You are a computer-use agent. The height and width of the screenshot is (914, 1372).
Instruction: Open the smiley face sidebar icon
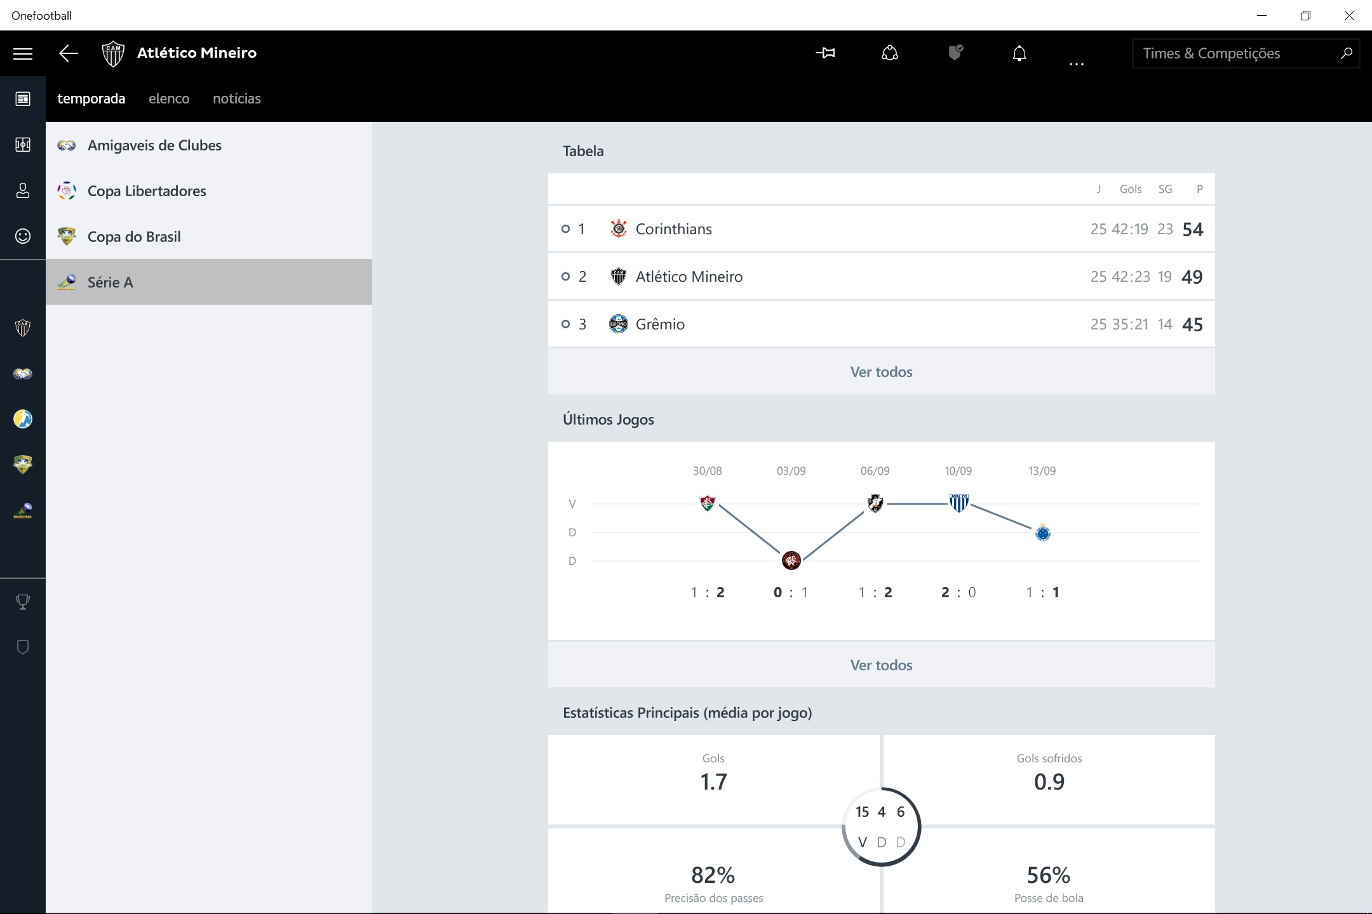click(x=23, y=236)
